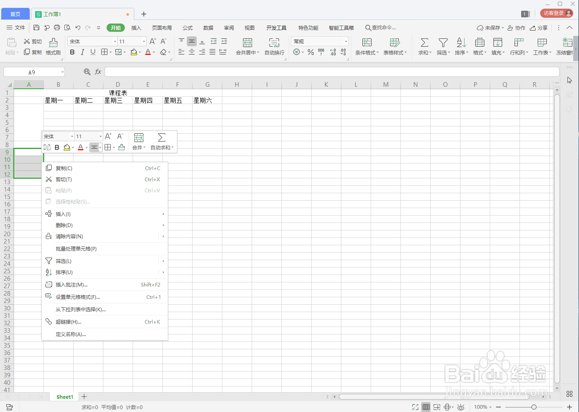Click the search command (查找命令) box
Screen dimensions: 579x412
point(381,28)
